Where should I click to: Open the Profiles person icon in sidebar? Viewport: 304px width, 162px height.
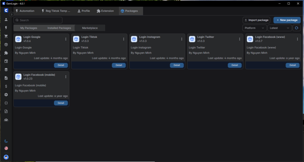coord(6,20)
